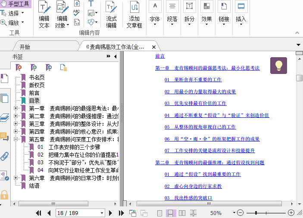Follow the 前言 link in contents
Screen dimensions: 303x218
[160, 56]
